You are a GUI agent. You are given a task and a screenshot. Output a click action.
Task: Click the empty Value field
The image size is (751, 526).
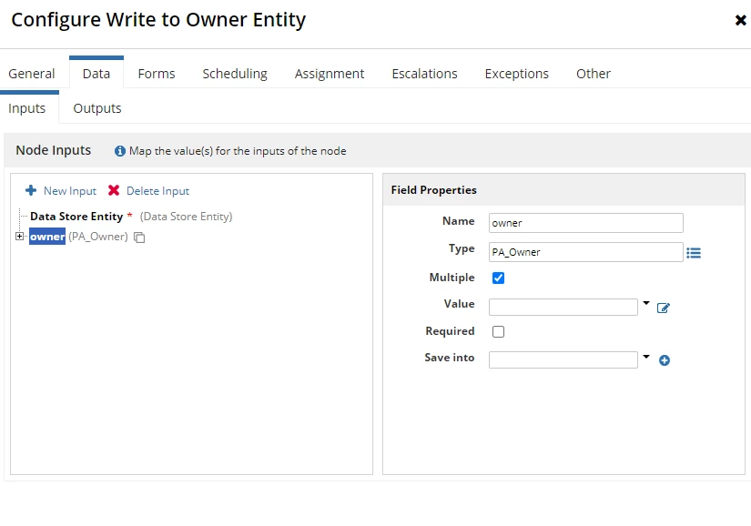[563, 307]
